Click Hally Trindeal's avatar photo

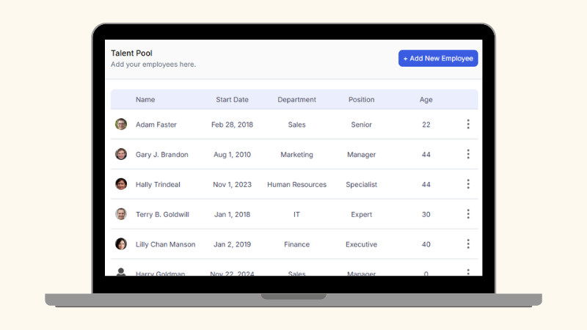(x=121, y=184)
